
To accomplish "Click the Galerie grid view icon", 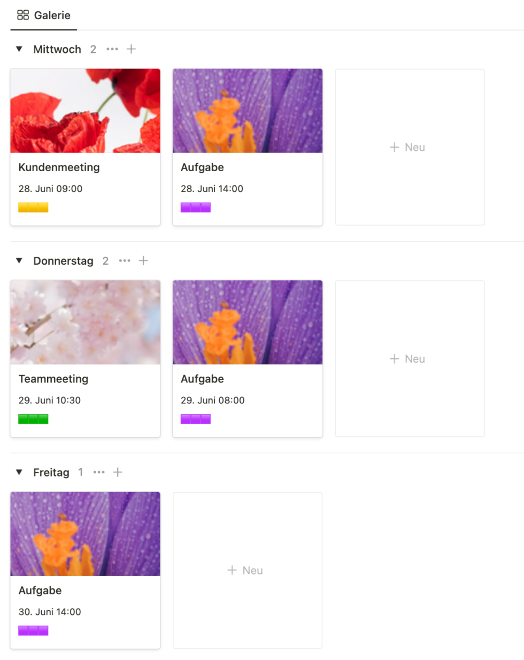I will click(23, 15).
